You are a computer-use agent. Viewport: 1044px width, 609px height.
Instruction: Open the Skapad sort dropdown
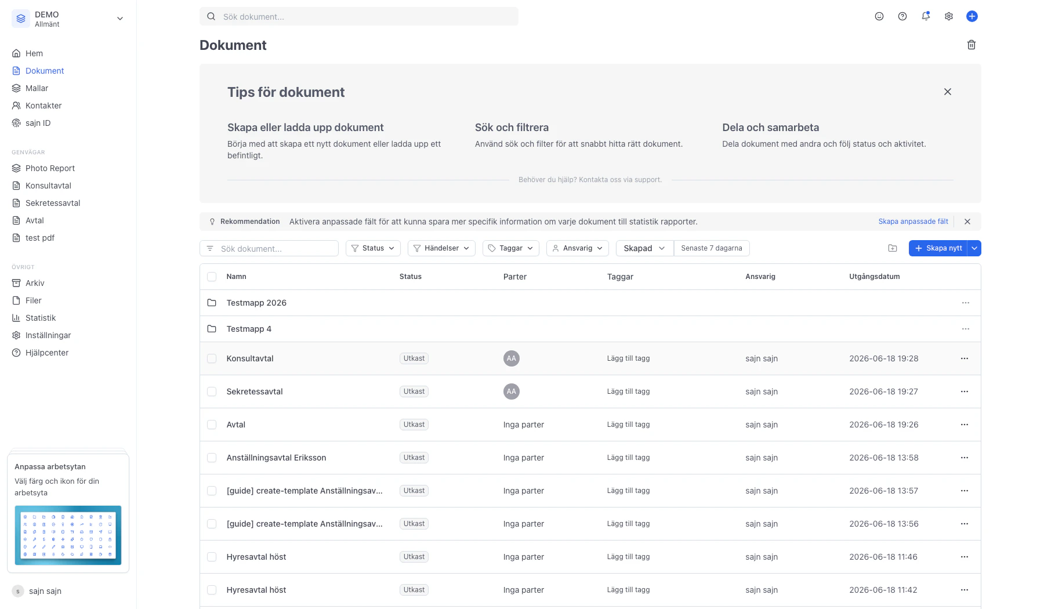tap(644, 248)
